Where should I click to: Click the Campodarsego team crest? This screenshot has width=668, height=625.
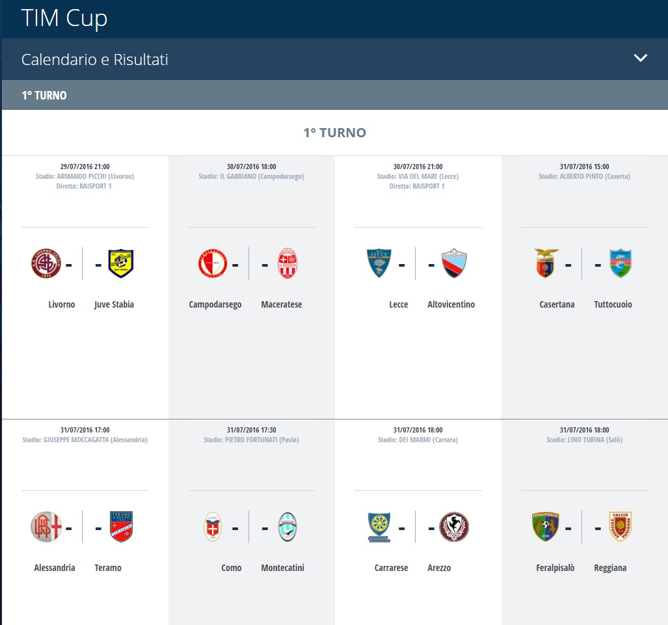pos(213,263)
